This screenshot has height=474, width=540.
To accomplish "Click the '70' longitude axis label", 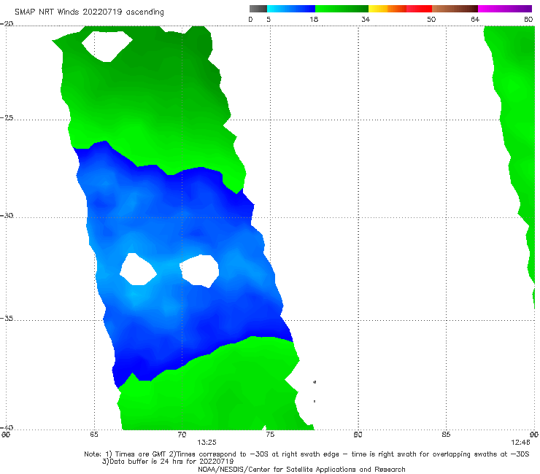I will tap(182, 435).
